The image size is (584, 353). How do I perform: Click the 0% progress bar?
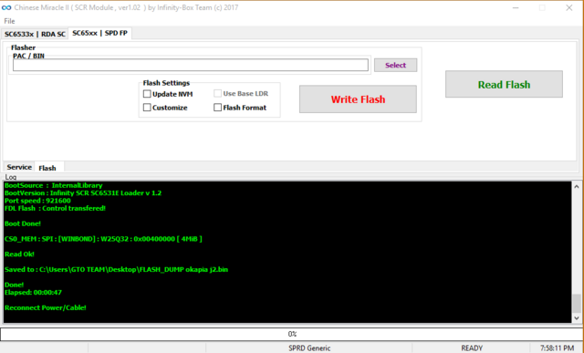[x=292, y=334]
